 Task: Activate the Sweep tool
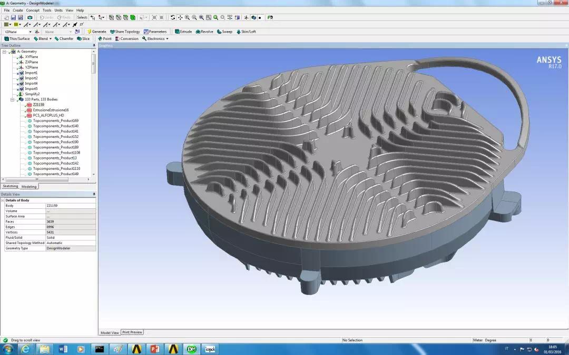(x=224, y=32)
